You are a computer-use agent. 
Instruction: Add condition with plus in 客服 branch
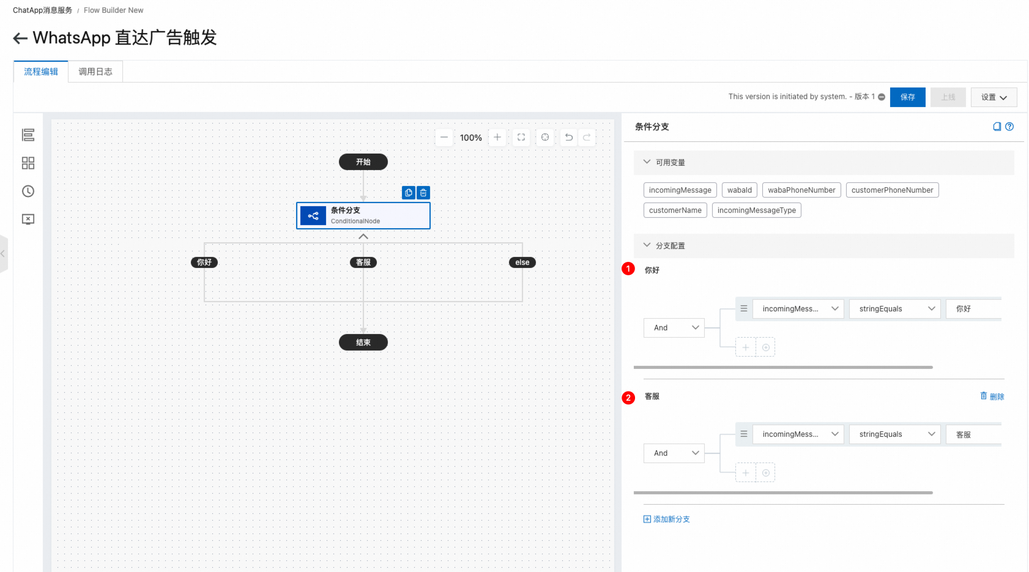pyautogui.click(x=746, y=473)
